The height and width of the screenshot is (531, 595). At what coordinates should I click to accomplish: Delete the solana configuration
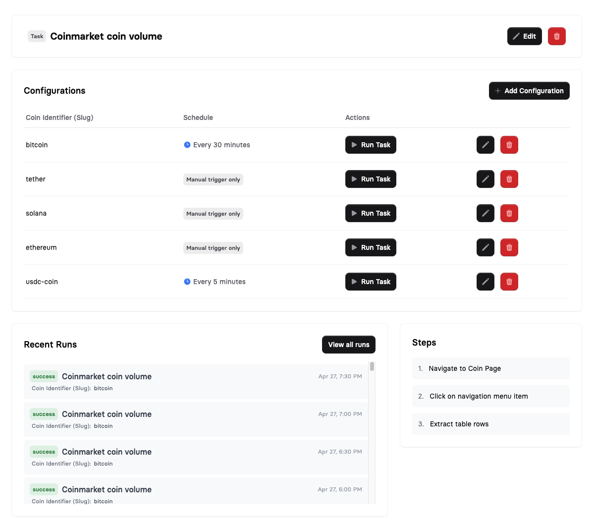(x=509, y=213)
